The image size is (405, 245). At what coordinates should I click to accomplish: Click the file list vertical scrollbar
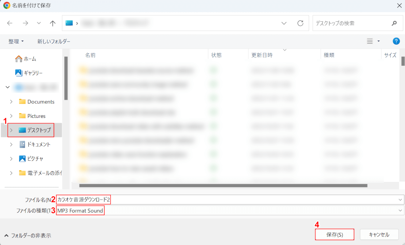(403, 61)
